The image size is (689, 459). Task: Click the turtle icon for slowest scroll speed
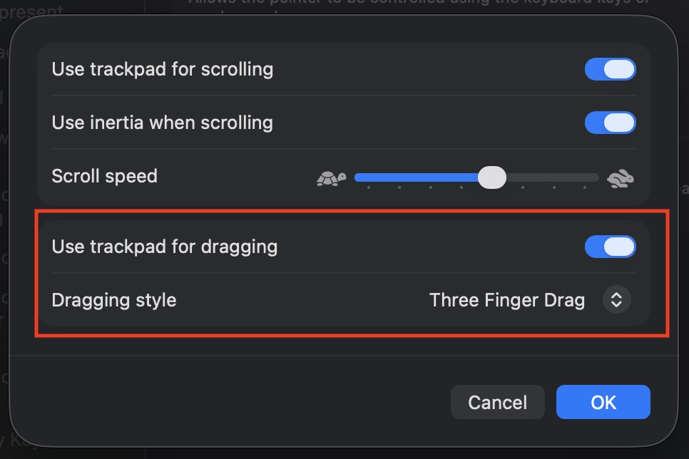(x=331, y=177)
